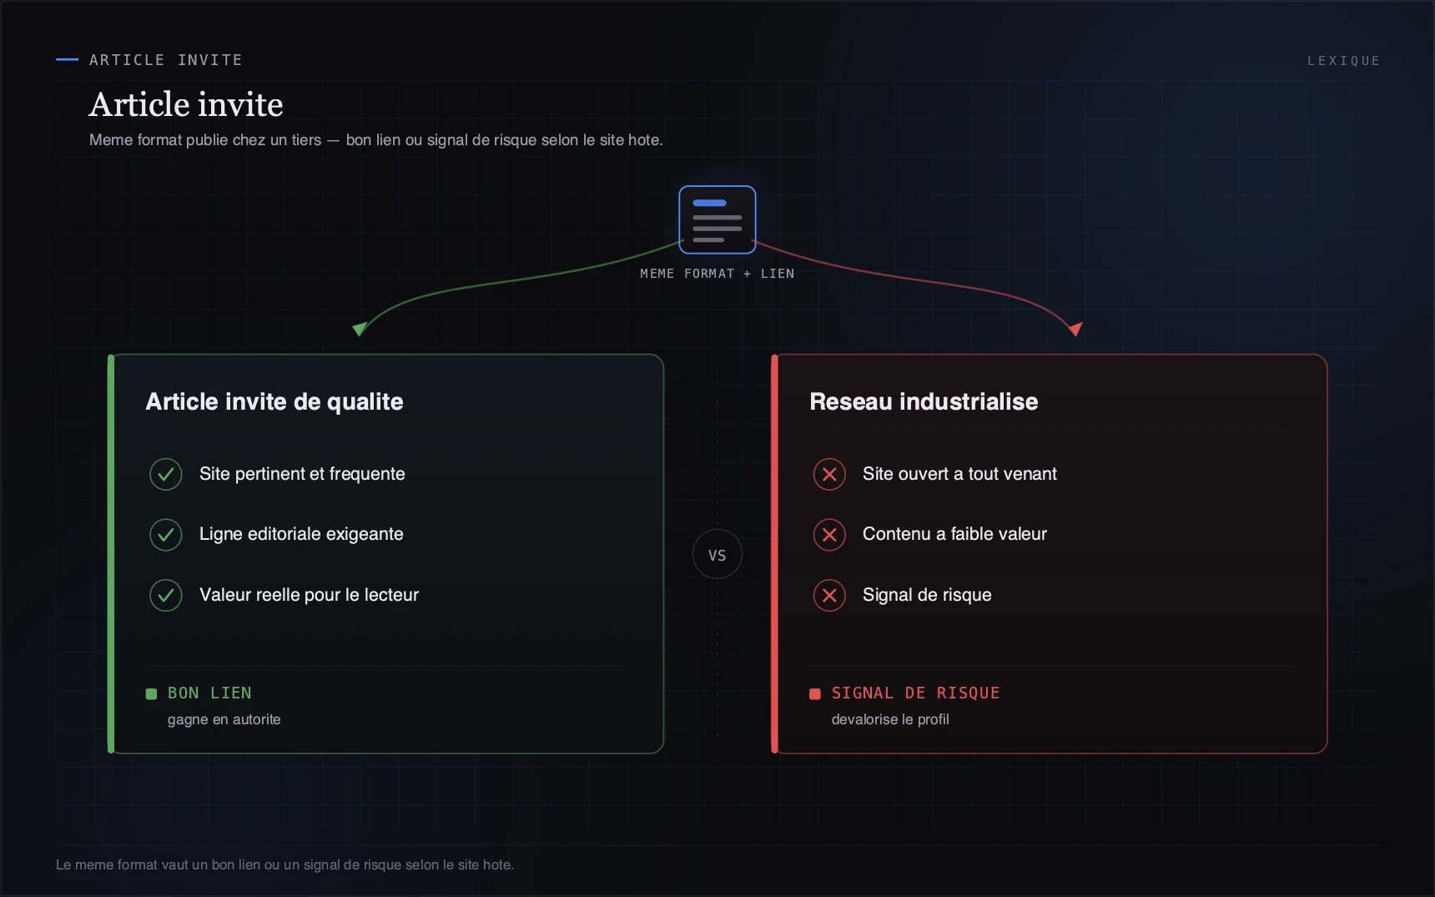This screenshot has width=1435, height=897.
Task: Click the LEXIQUE label in the top corner
Action: [x=1343, y=61]
